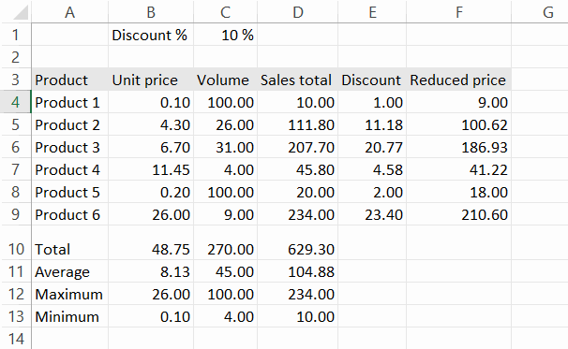568x349 pixels.
Task: Click reduced price 100.62
Action: [458, 124]
